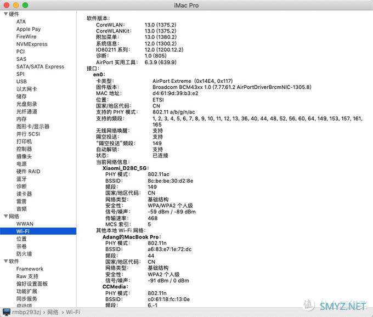373x317 pixels.
Task: Select 硬件 RAID in the sidebar
Action: click(x=29, y=171)
